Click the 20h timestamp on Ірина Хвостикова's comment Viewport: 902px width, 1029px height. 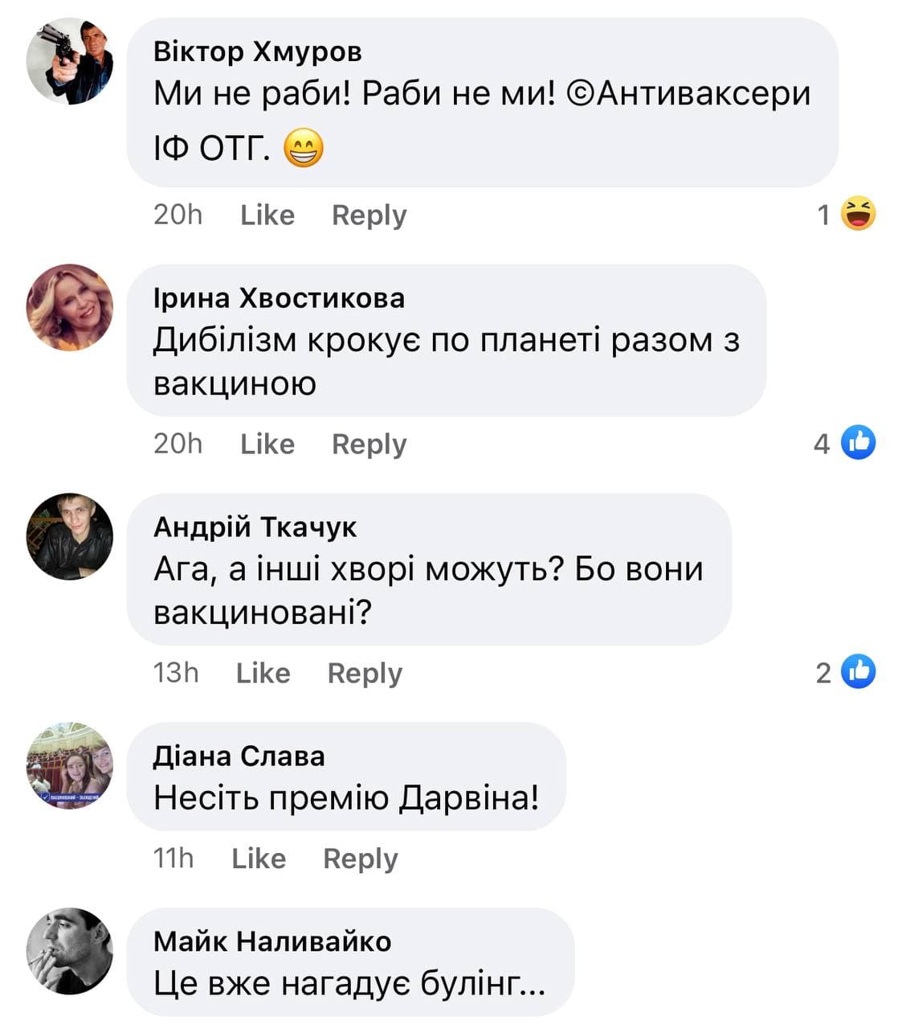178,444
